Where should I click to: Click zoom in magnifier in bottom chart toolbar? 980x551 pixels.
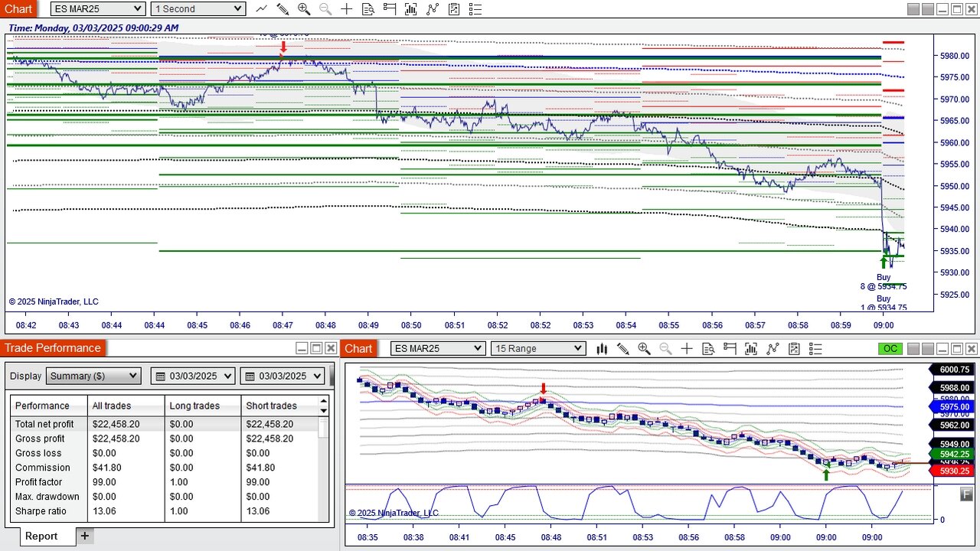tap(644, 349)
